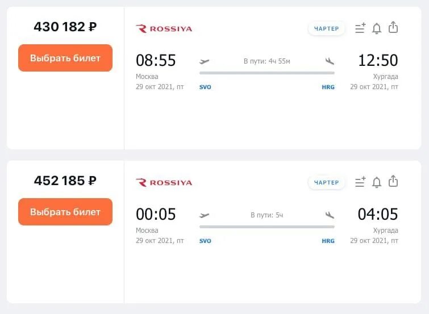Click the Rossiya logo on the second ticket
This screenshot has height=314, width=429.
pos(164,182)
